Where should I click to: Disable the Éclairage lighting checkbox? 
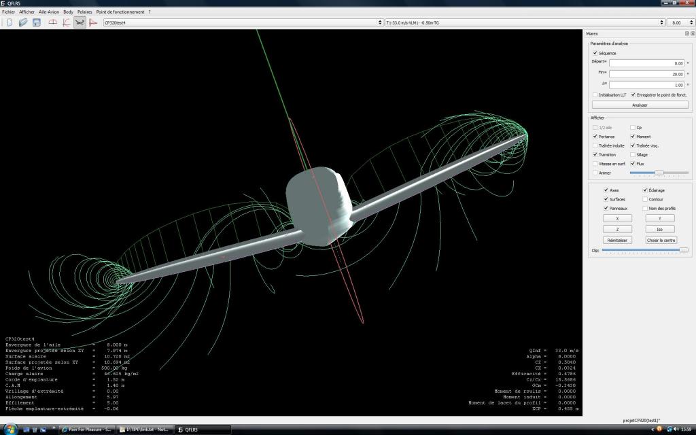[645, 190]
